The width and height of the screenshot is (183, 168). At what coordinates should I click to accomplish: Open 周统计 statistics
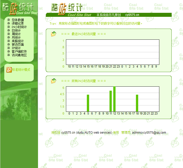[x=16, y=34]
